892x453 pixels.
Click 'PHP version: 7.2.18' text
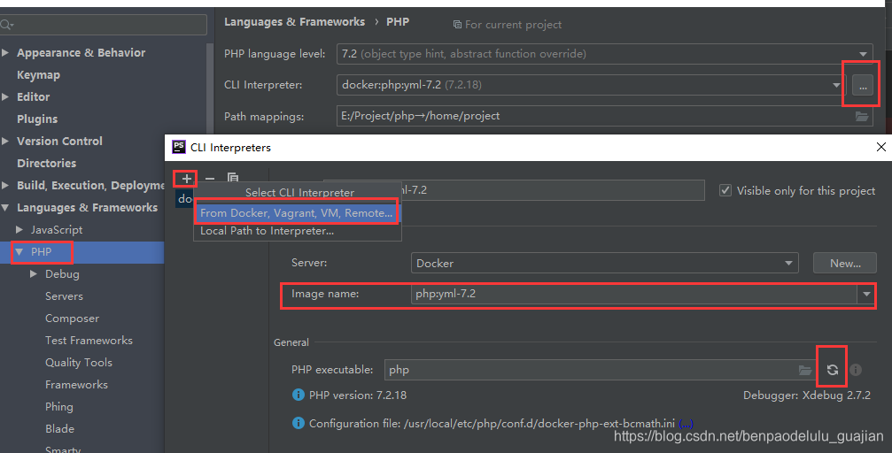[358, 395]
